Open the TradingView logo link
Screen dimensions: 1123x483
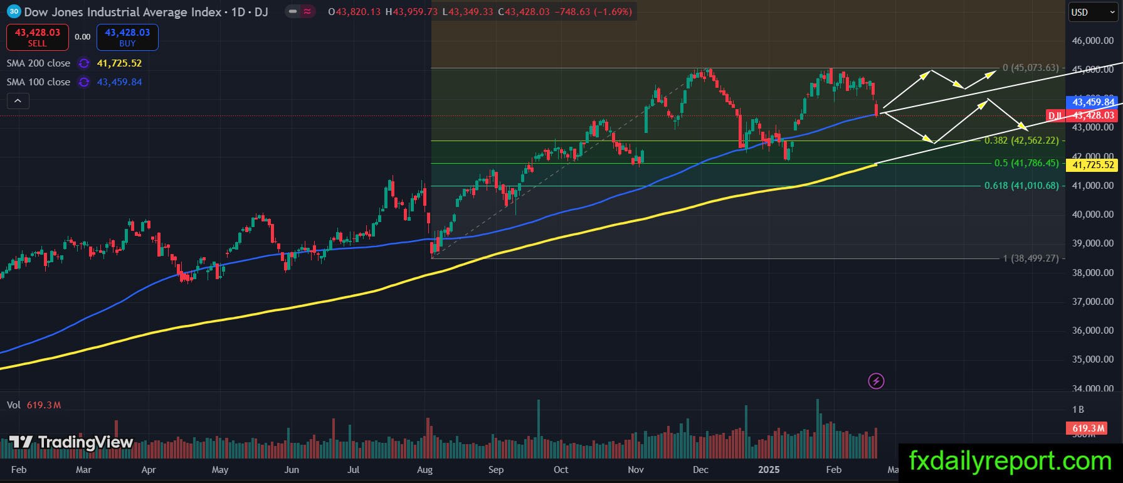click(x=71, y=442)
